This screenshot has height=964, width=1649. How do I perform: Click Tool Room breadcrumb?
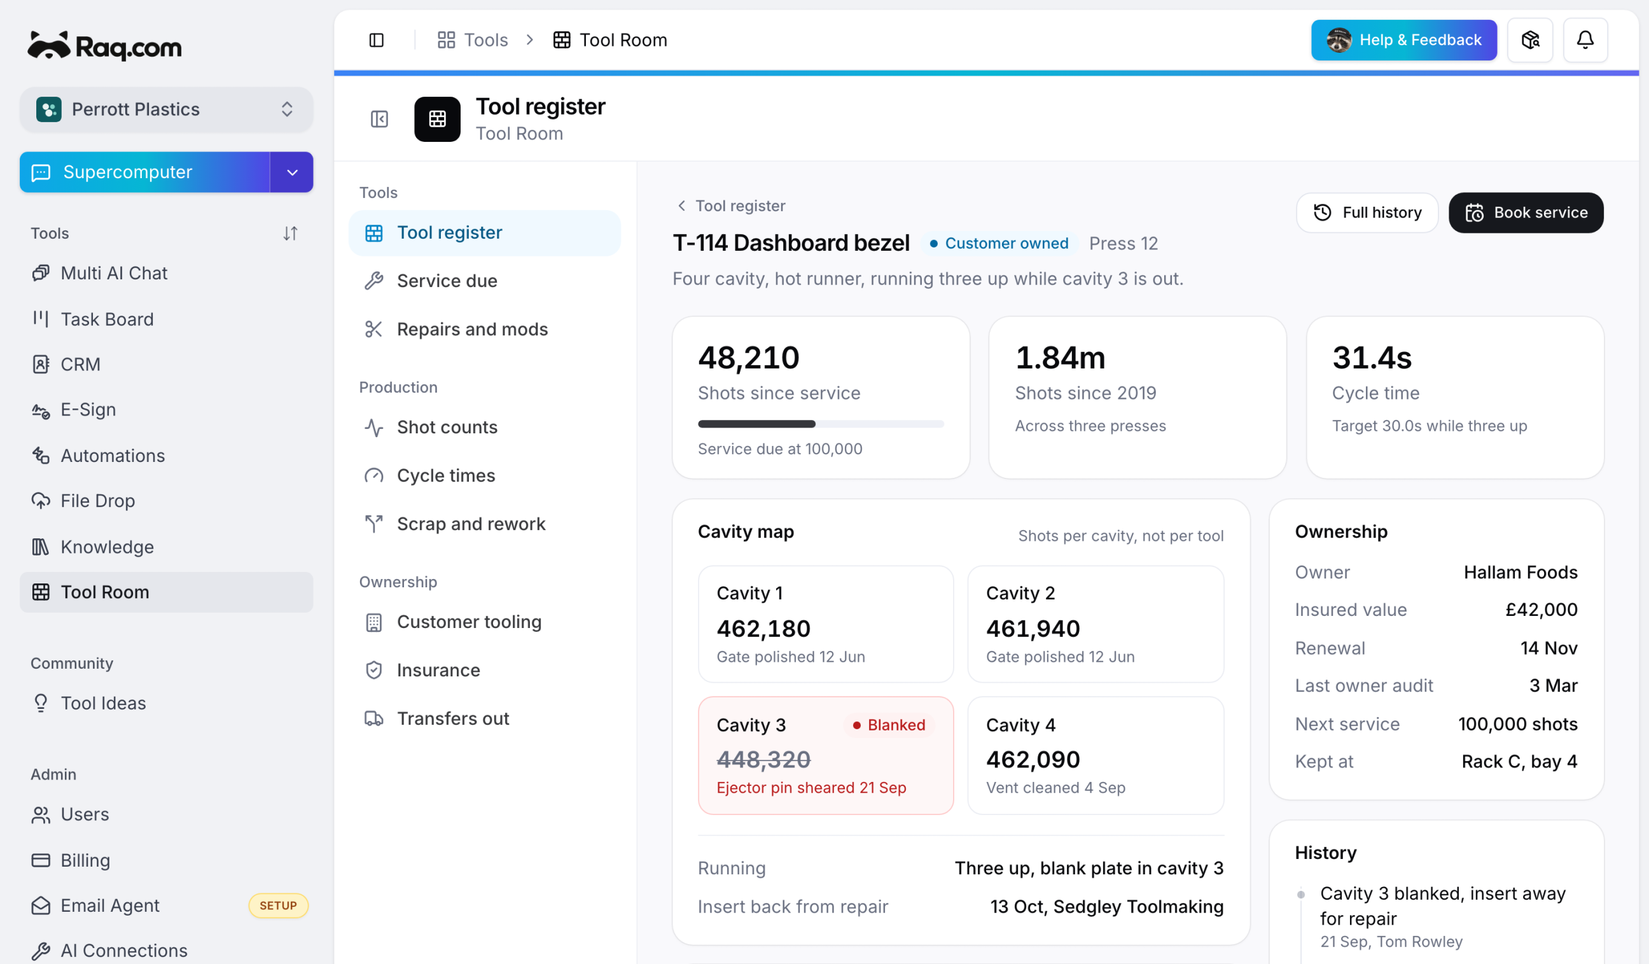click(x=610, y=40)
